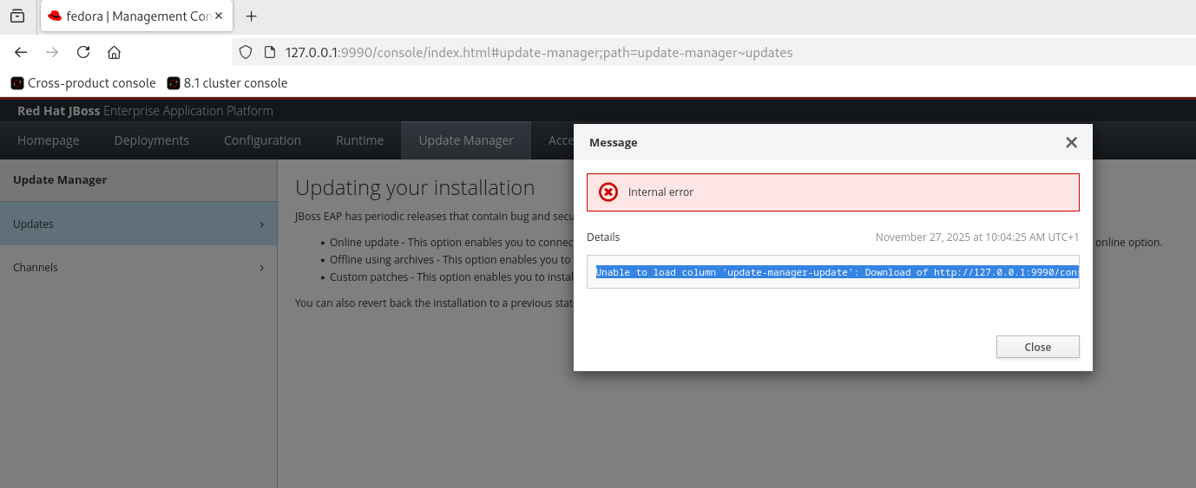Select the fedora Management Console browser tab
The image size is (1196, 488).
[x=135, y=16]
